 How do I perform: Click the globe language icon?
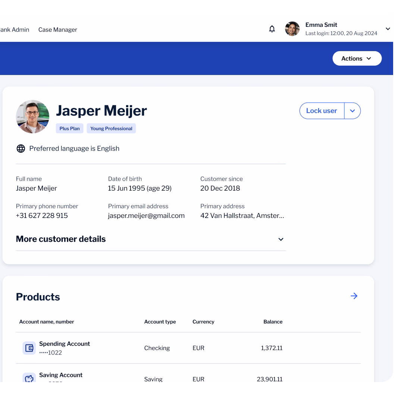tap(21, 149)
